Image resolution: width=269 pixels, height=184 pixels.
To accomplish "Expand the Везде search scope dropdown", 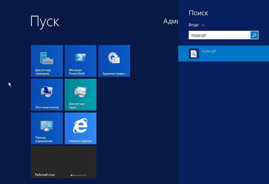I will [197, 25].
